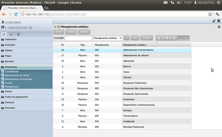Bookmark page with address bar star
The image size is (222, 137).
(x=210, y=14)
